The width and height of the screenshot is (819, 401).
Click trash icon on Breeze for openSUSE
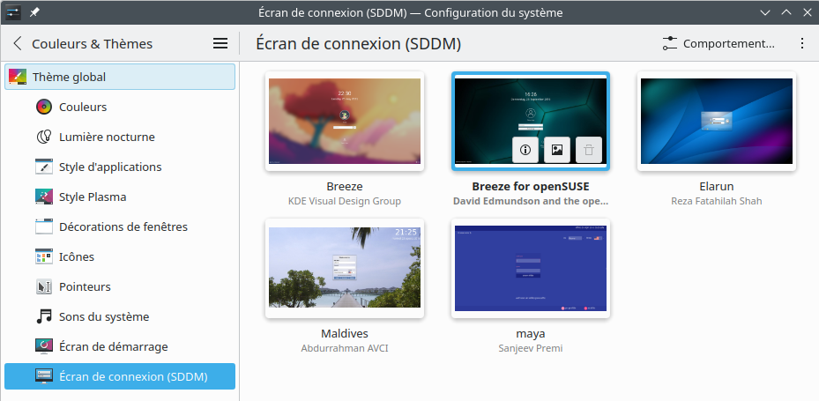point(589,150)
